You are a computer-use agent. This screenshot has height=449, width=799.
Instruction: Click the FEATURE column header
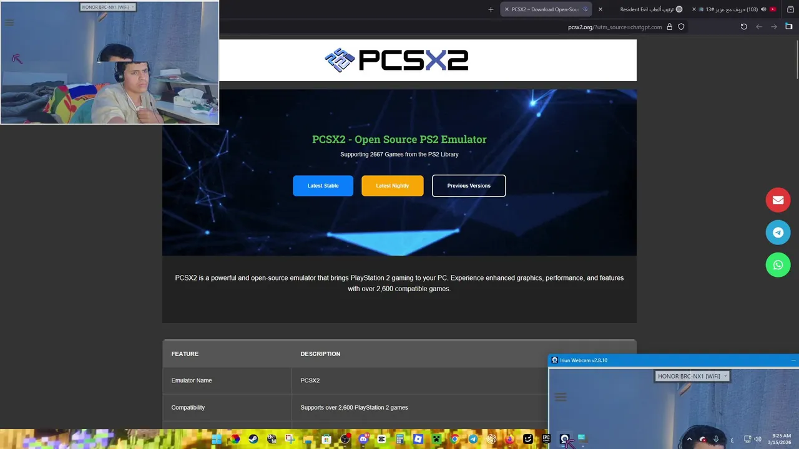[185, 354]
